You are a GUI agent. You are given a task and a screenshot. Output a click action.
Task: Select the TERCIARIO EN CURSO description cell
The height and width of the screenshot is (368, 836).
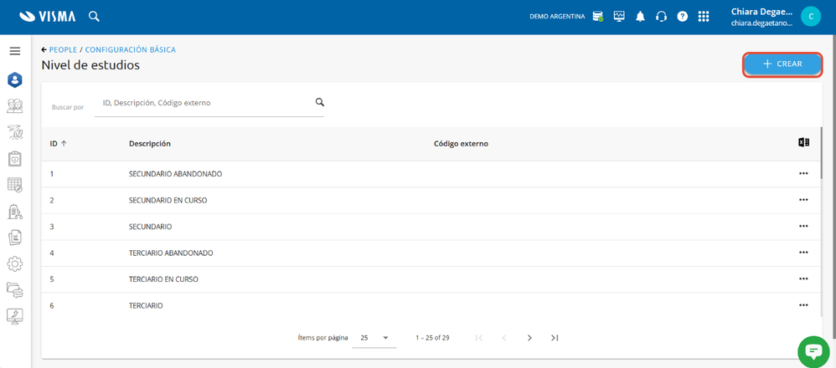[163, 279]
